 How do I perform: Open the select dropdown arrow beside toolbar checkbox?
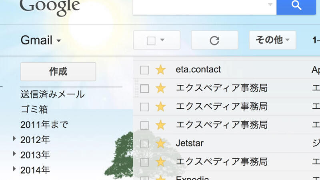point(162,40)
